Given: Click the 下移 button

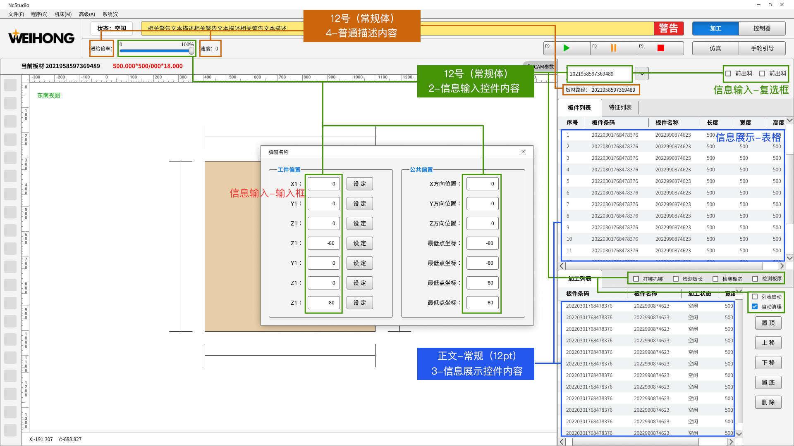Looking at the screenshot, I should point(768,363).
